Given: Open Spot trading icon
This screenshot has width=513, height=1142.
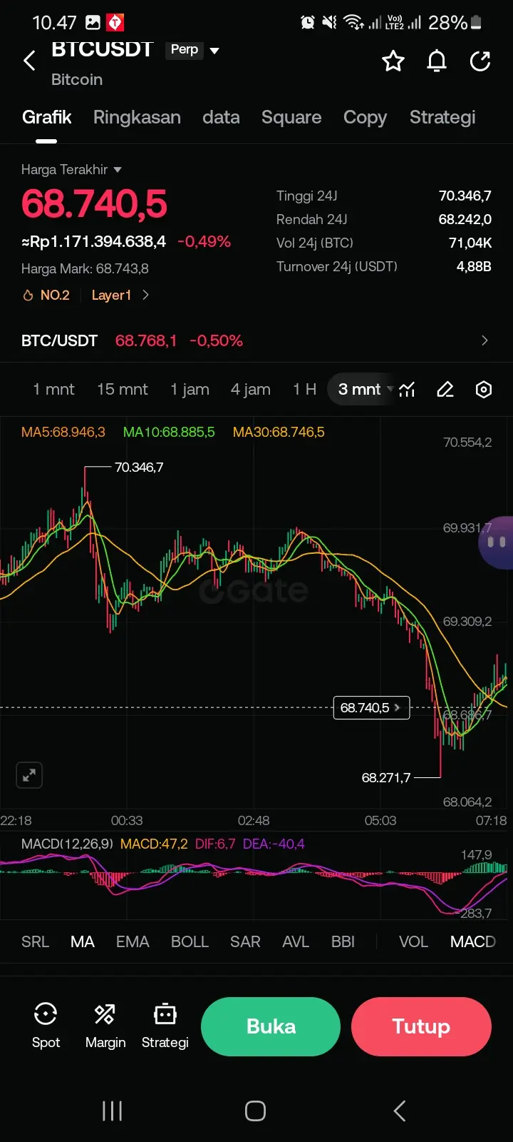Looking at the screenshot, I should [46, 1026].
